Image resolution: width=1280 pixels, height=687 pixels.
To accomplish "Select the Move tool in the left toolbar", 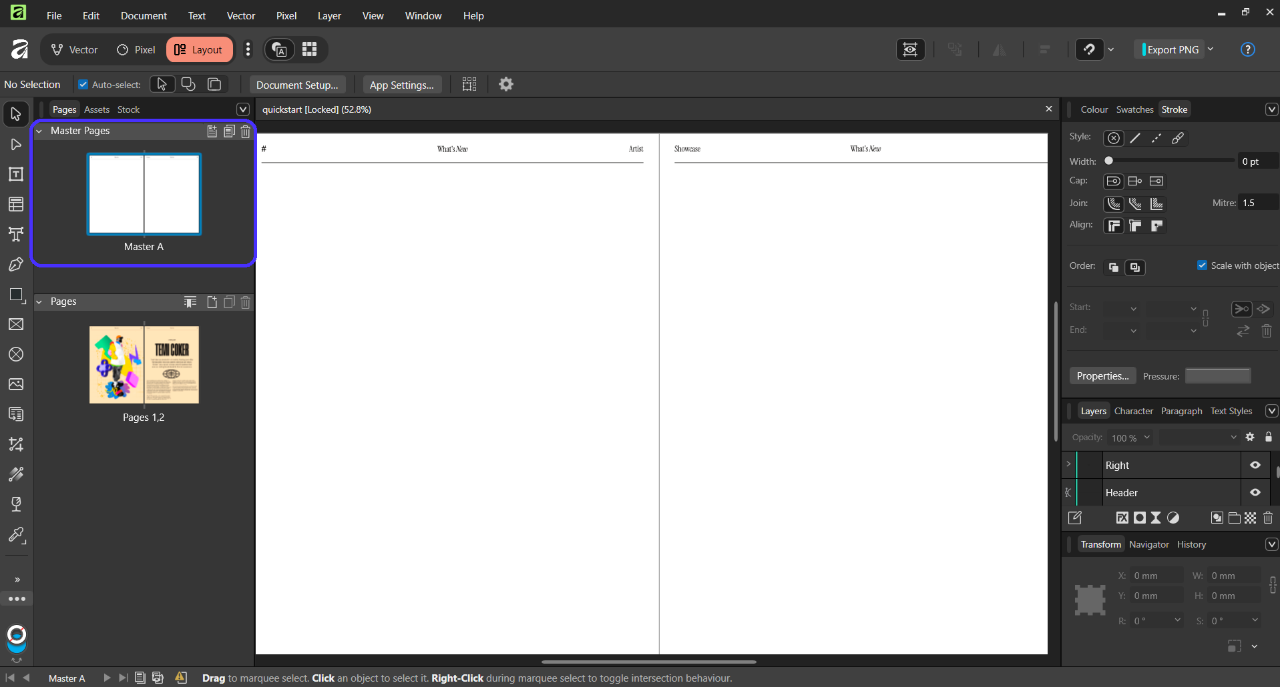I will (16, 114).
